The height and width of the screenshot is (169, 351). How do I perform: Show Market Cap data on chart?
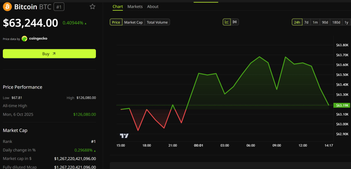(x=133, y=22)
